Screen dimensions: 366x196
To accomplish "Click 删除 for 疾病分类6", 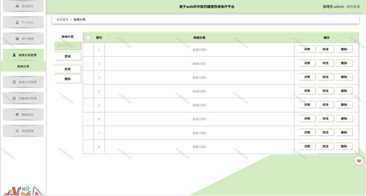I will pyautogui.click(x=344, y=77).
